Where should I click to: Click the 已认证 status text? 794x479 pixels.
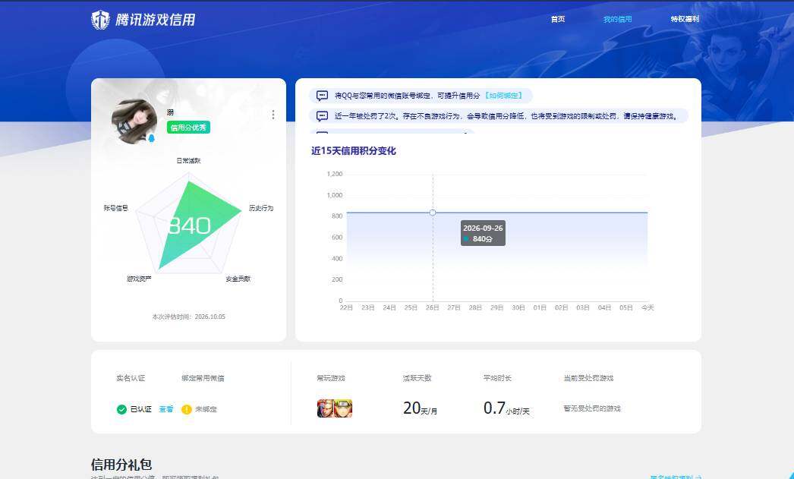(140, 409)
